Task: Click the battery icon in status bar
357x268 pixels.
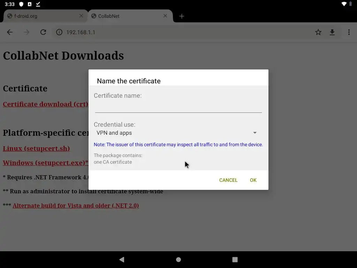Action: coord(351,4)
